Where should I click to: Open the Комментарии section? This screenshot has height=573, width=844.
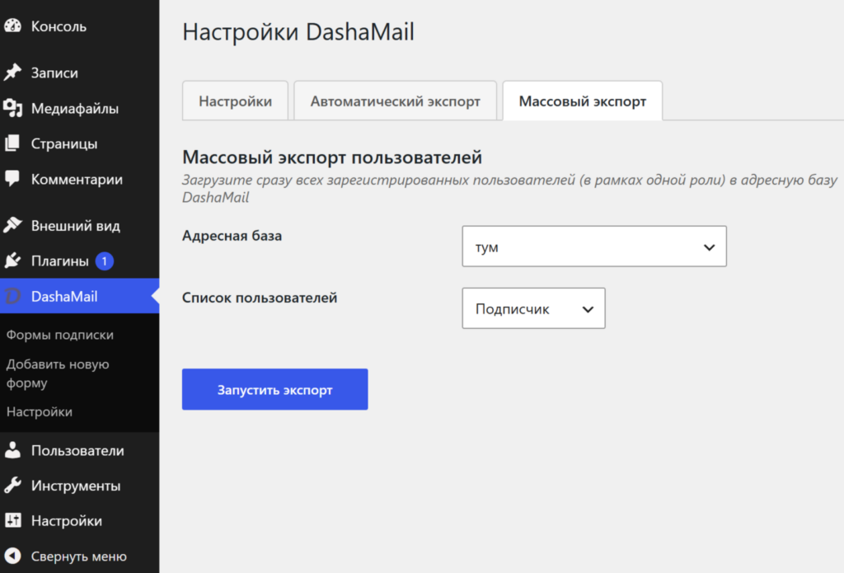point(80,179)
